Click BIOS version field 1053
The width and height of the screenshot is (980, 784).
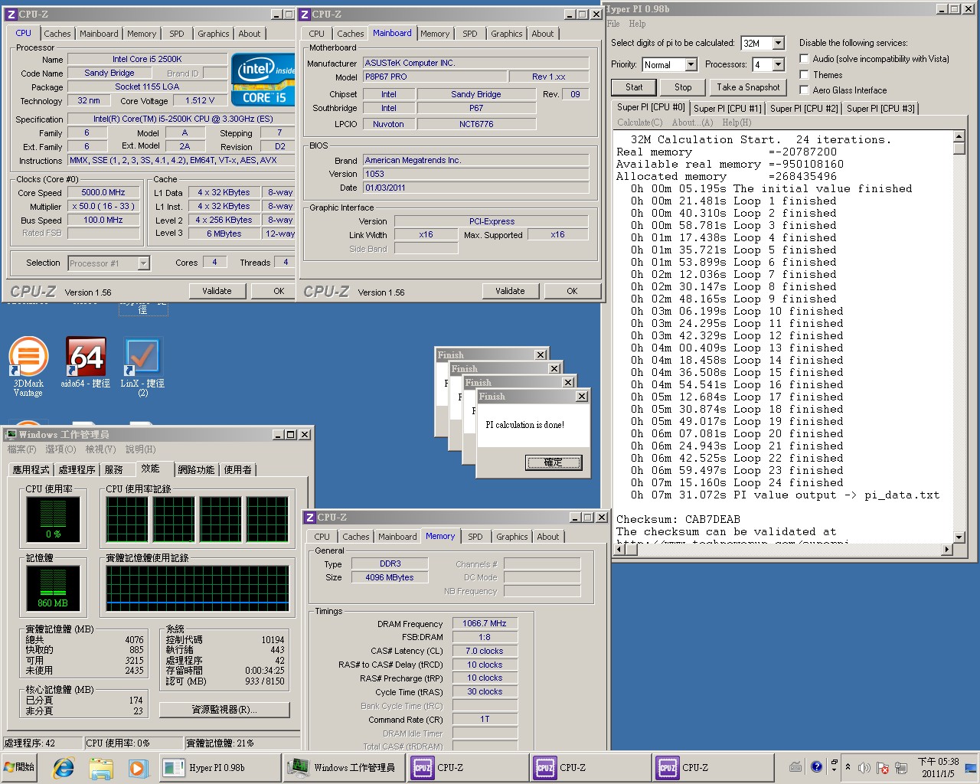point(475,174)
